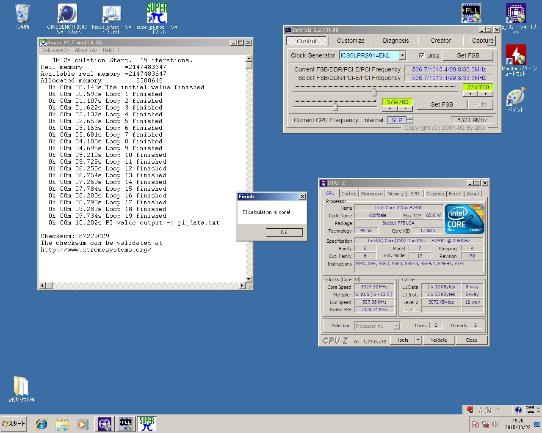The height and width of the screenshot is (433, 542).
Task: Open the CPU-Z desktop shortcut icon
Action: pos(516,13)
